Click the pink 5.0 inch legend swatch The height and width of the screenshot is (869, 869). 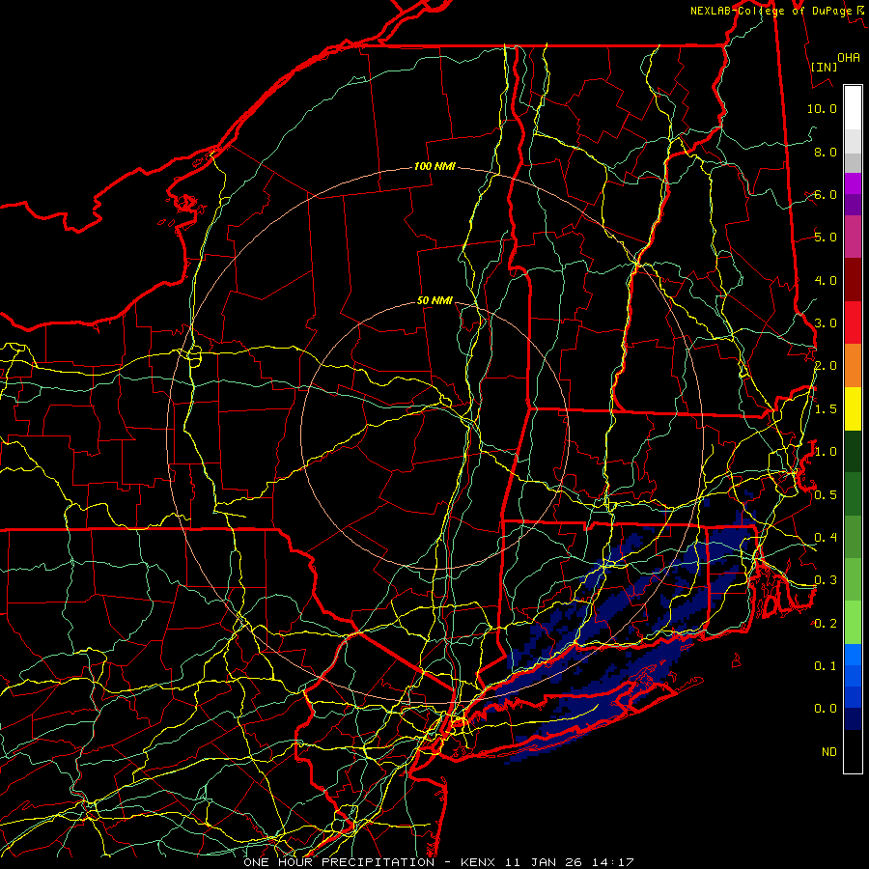[853, 237]
